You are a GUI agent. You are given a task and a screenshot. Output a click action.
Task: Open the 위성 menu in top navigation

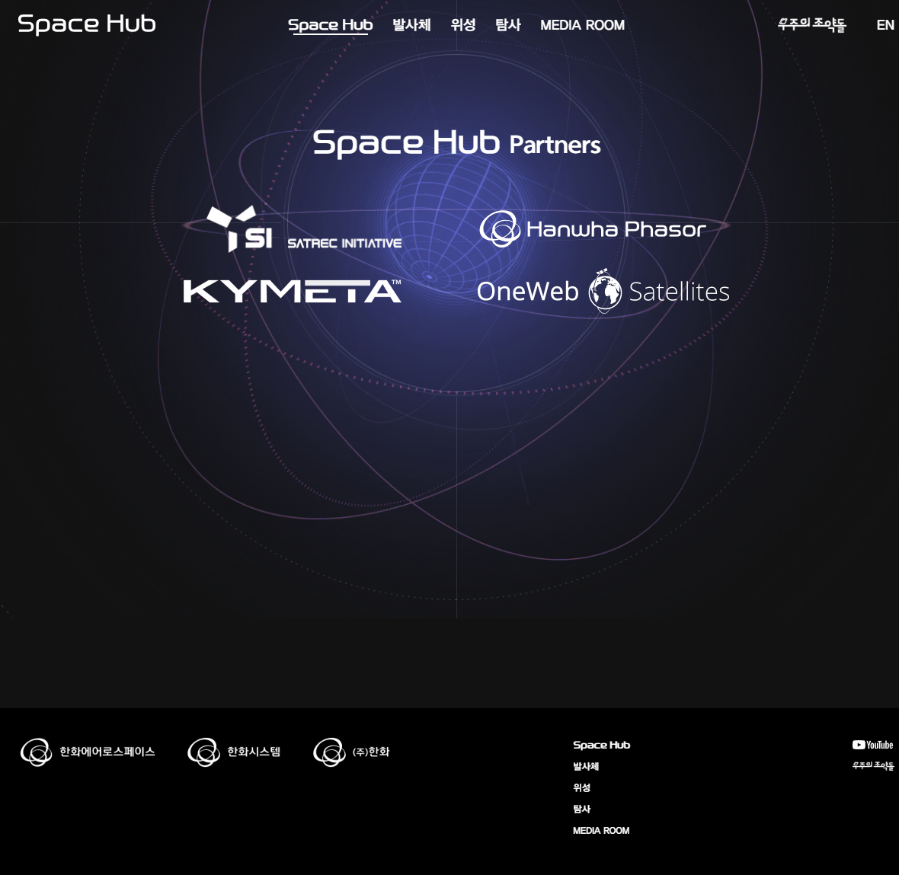(x=462, y=24)
